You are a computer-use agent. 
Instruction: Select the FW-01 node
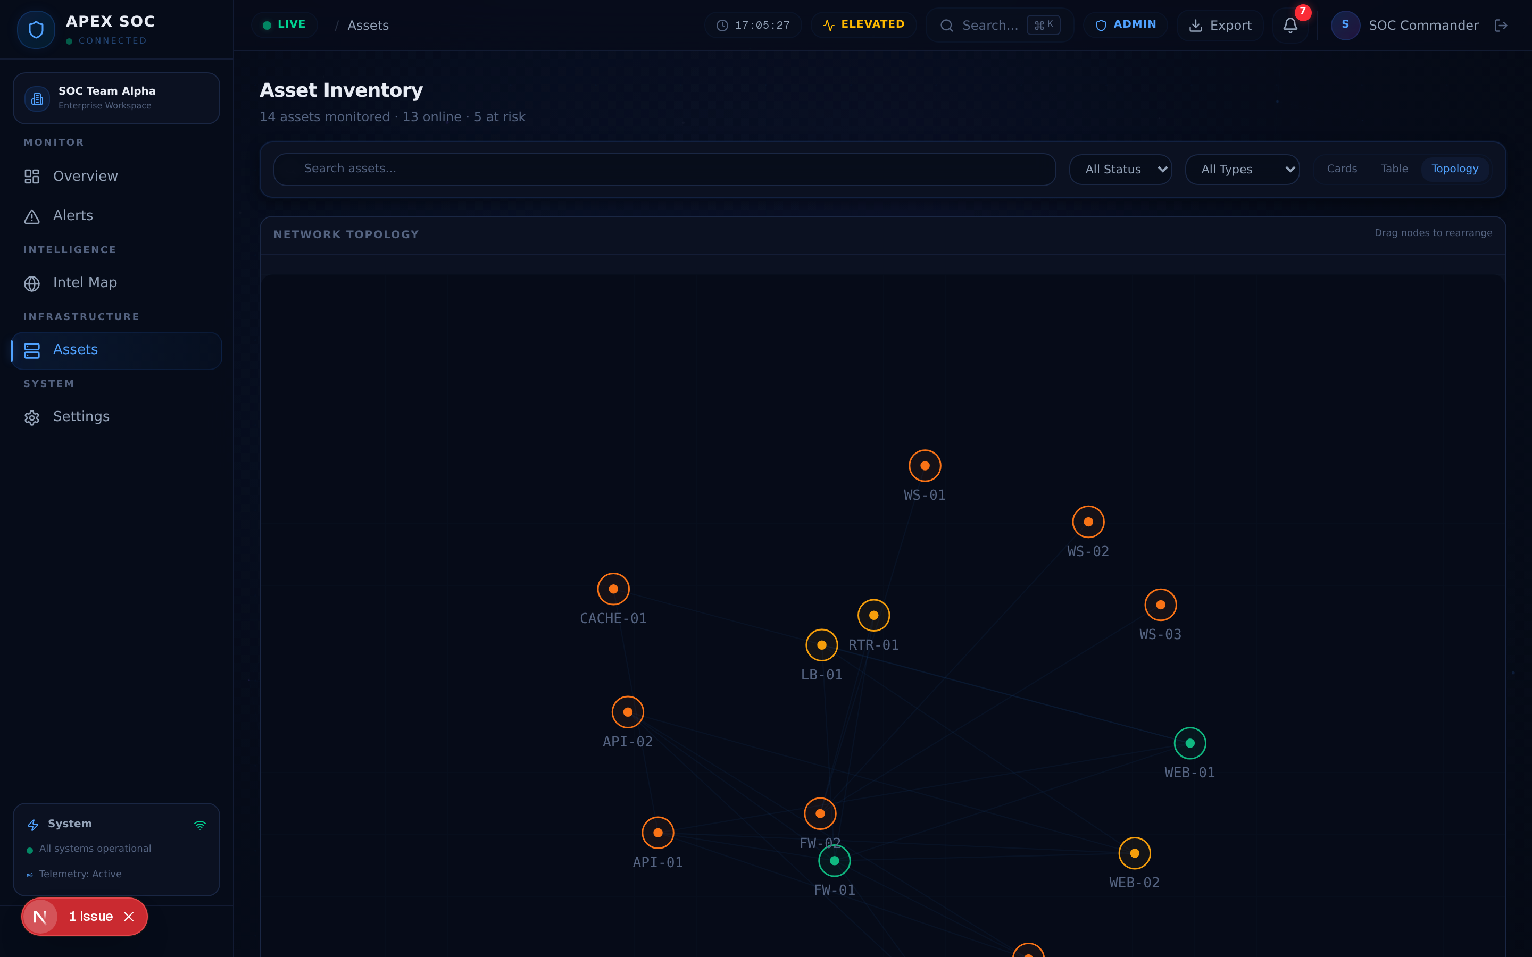click(x=835, y=861)
